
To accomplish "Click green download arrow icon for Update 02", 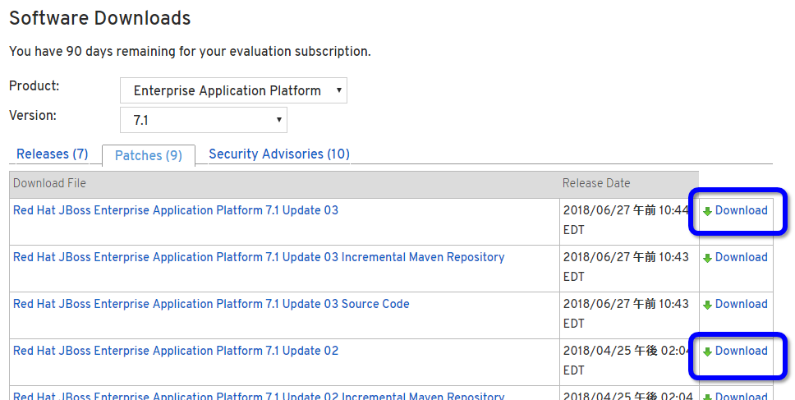I will [x=707, y=352].
